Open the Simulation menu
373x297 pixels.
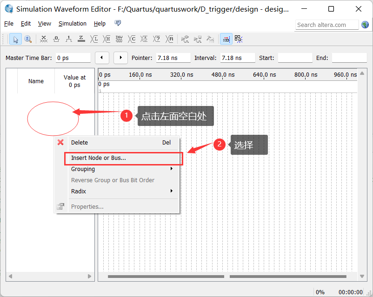[x=72, y=24]
